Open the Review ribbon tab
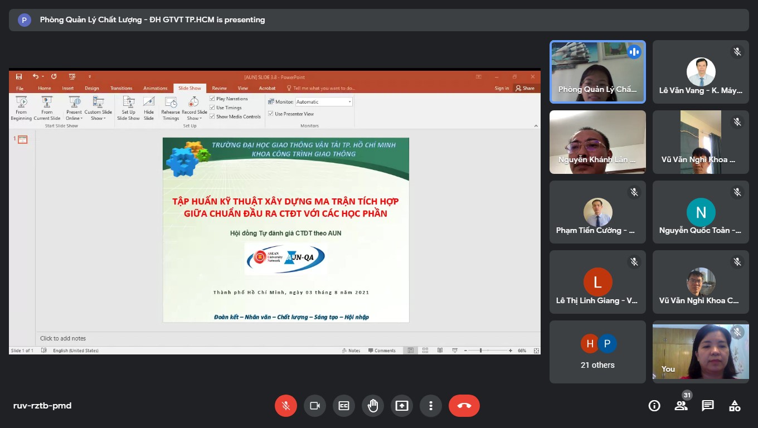 (x=219, y=88)
